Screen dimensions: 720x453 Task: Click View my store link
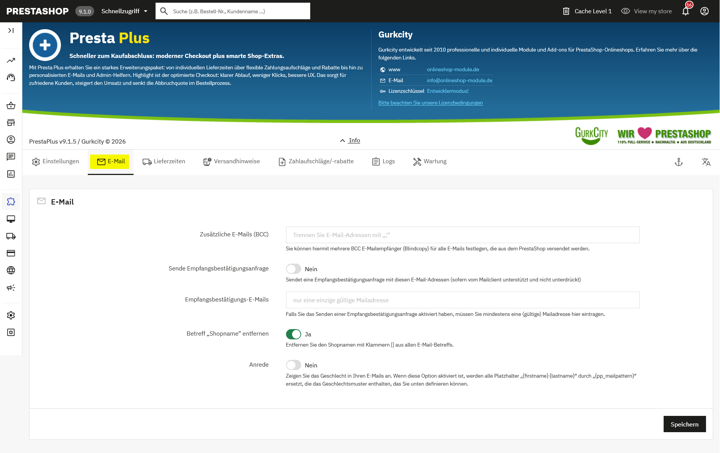pos(647,11)
